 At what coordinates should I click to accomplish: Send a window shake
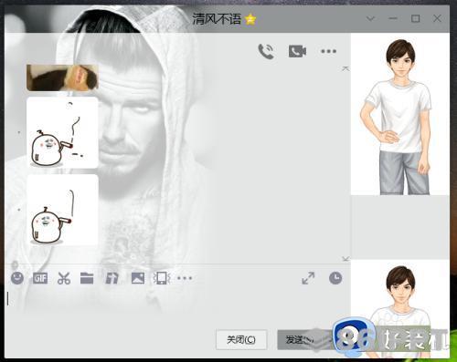162,278
